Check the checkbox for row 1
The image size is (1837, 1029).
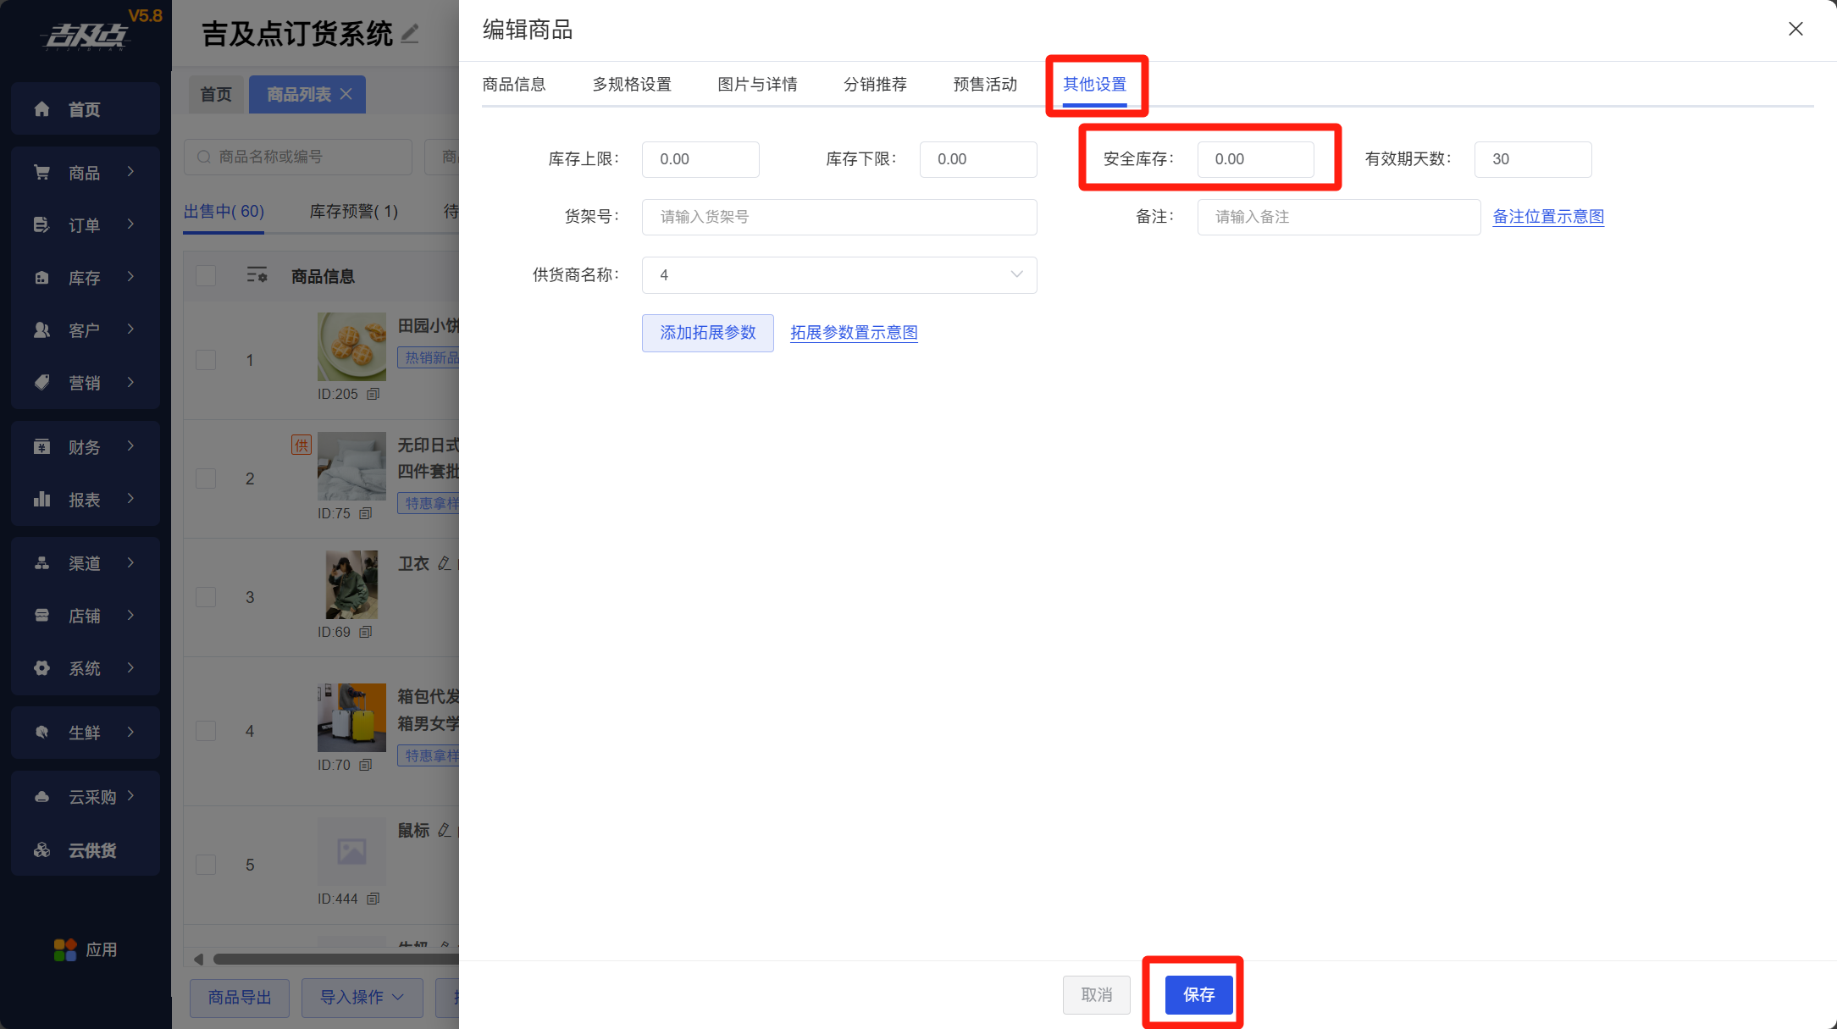[206, 360]
